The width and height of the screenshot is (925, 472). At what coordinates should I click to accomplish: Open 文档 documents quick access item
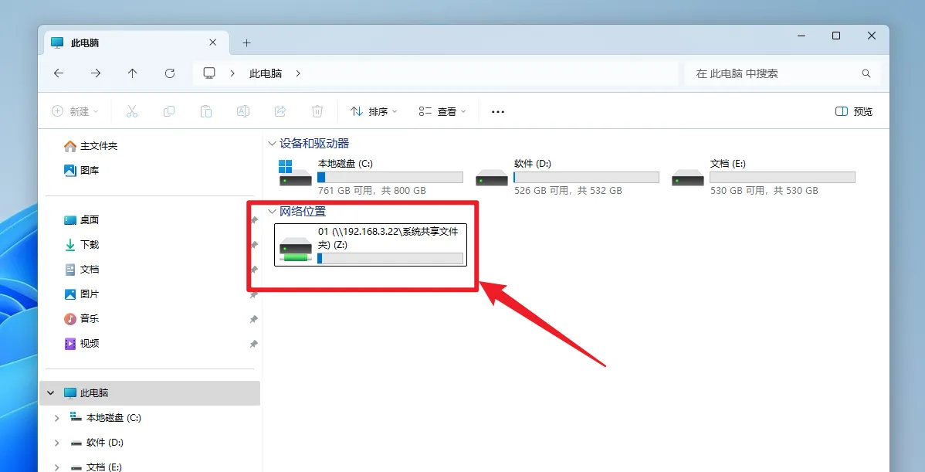[81, 269]
